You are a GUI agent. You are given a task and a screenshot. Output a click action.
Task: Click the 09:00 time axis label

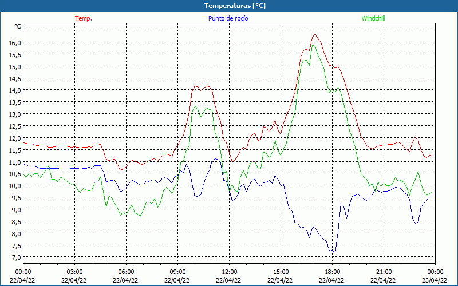[177, 272]
